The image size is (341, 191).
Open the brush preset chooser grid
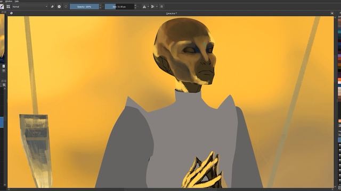9,6
